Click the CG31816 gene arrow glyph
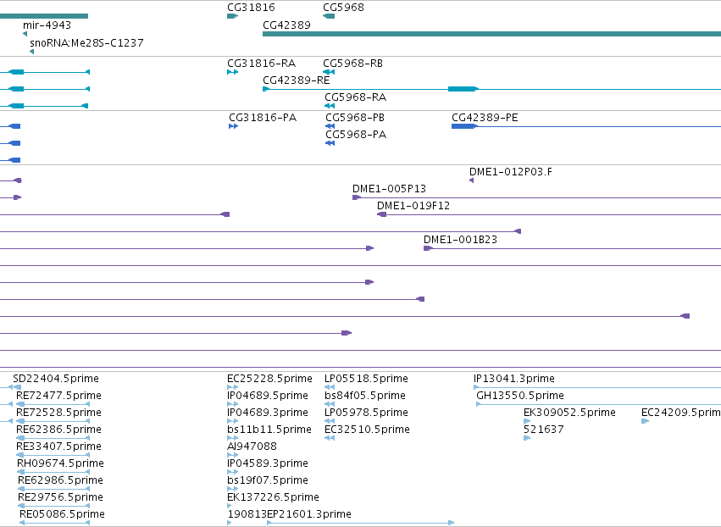721x527 pixels. point(232,16)
